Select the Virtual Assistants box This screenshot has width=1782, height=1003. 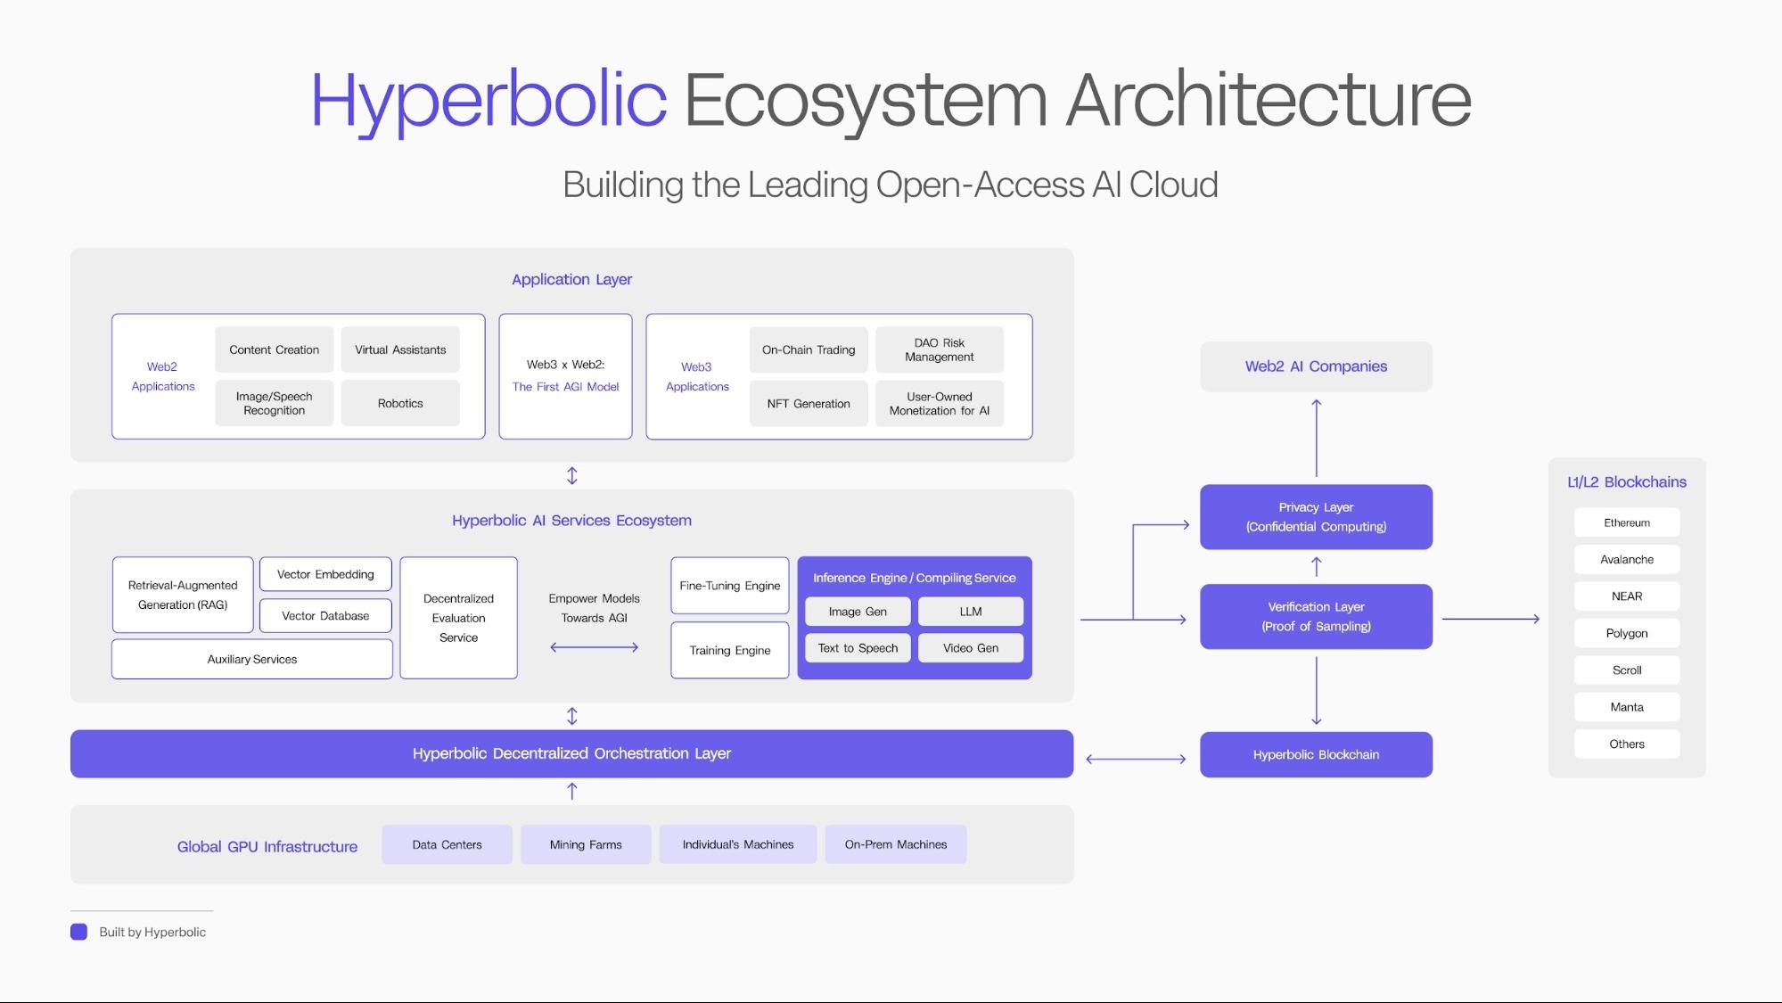(x=400, y=349)
